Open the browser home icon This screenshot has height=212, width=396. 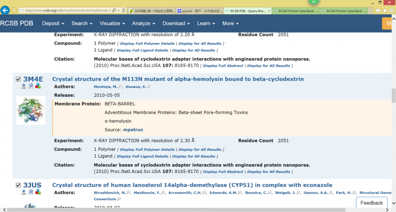click(378, 10)
